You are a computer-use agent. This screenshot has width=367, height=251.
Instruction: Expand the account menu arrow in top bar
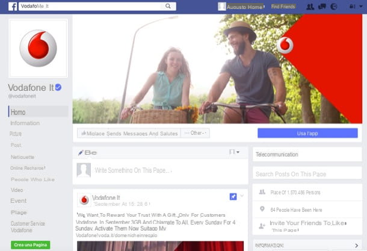point(360,7)
